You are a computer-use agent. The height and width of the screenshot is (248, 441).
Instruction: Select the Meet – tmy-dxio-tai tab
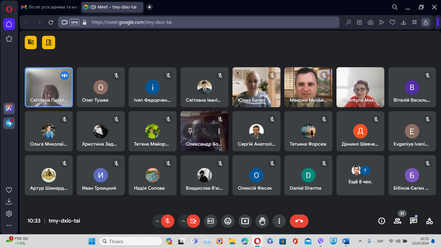coord(112,7)
